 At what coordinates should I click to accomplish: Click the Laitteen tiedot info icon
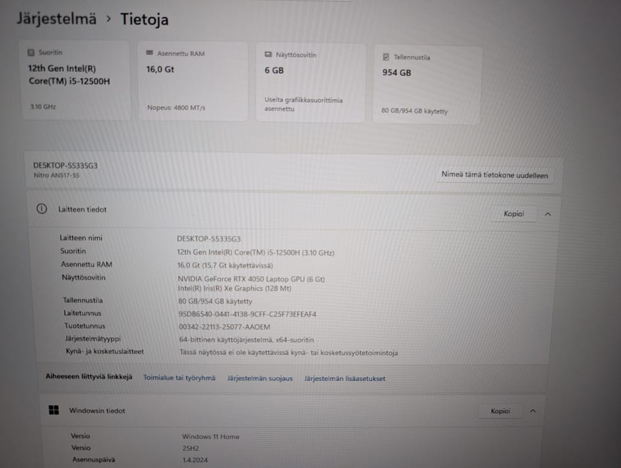pyautogui.click(x=41, y=208)
